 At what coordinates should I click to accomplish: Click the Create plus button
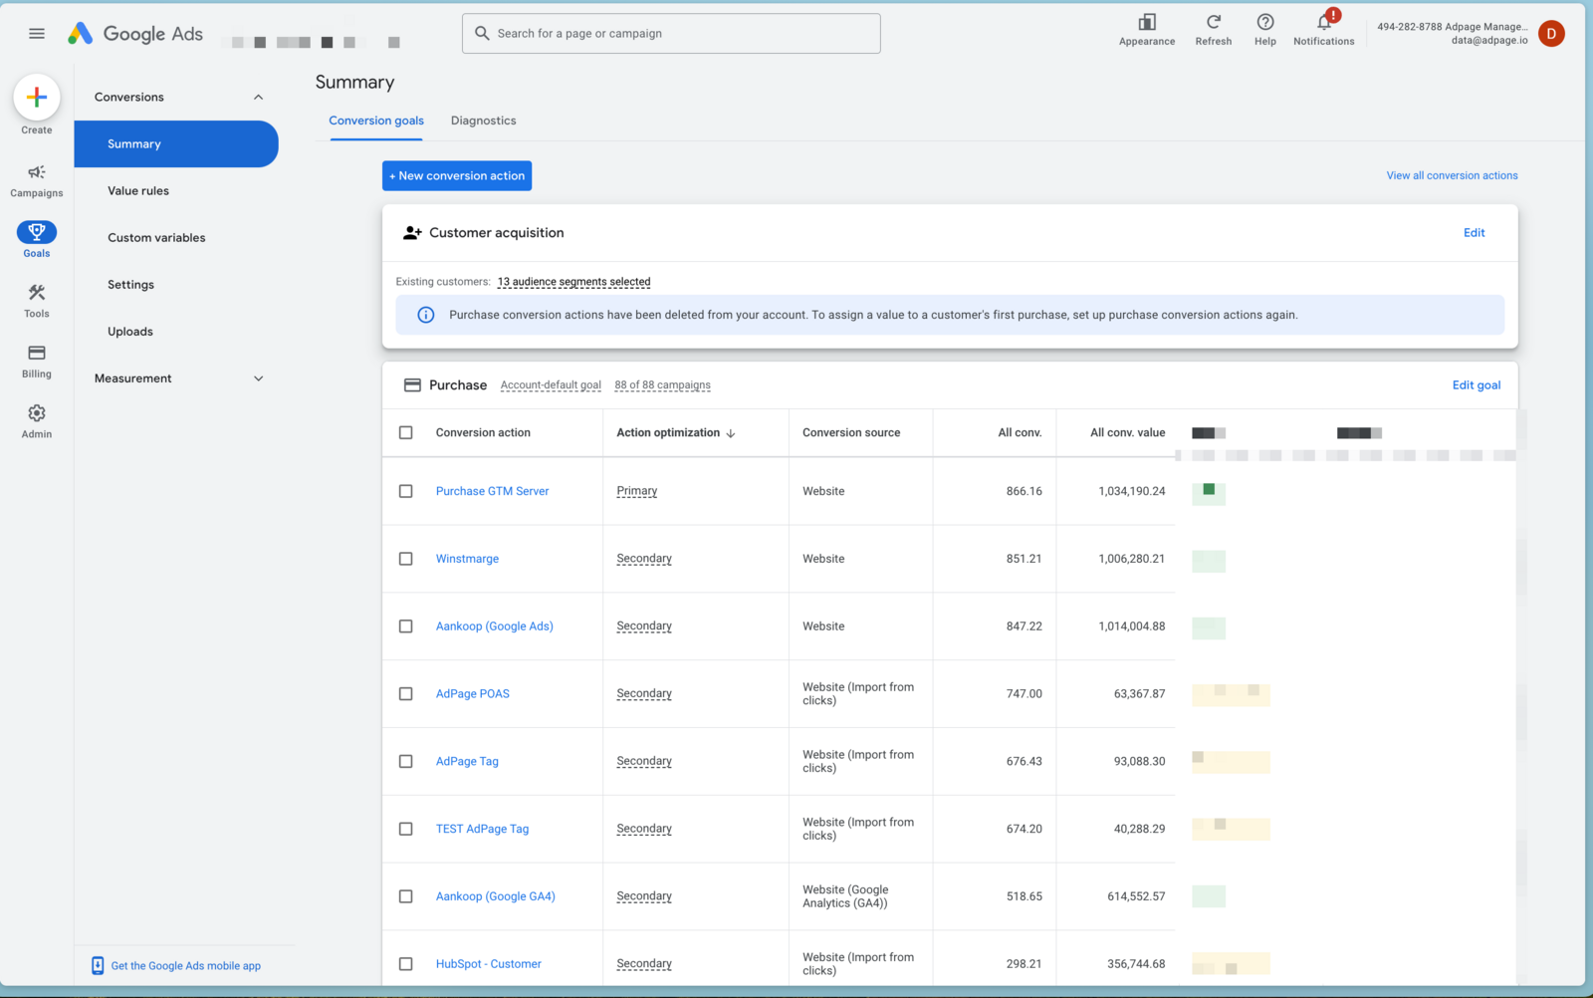37,98
